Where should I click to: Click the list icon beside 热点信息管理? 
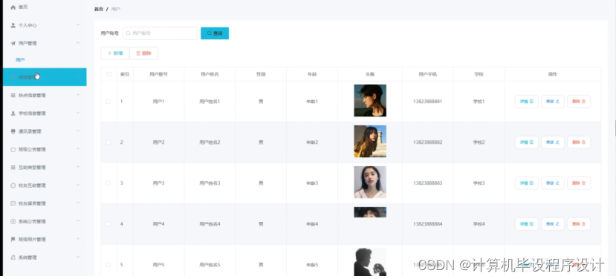click(13, 96)
